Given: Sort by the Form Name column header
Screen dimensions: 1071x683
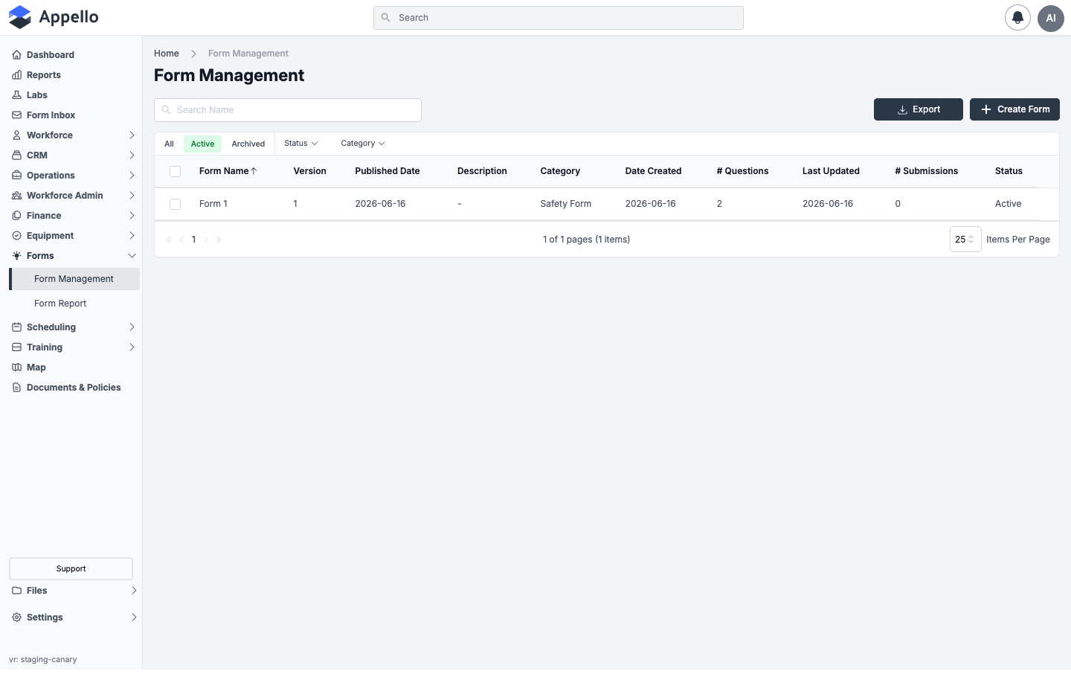Looking at the screenshot, I should click(x=228, y=171).
